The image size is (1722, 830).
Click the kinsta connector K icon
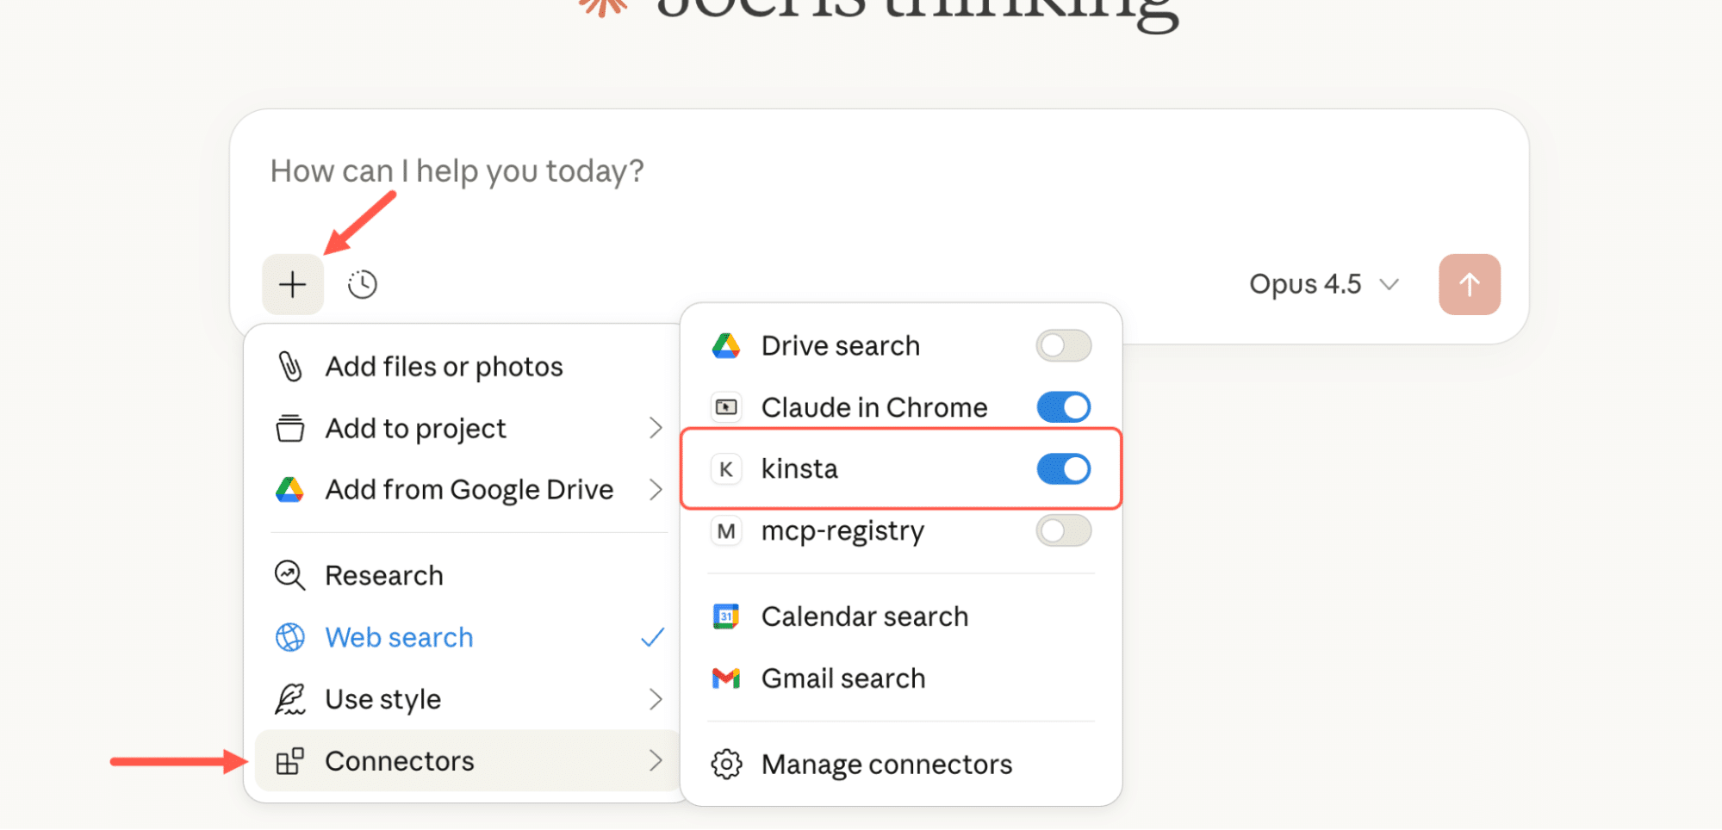[x=726, y=468]
